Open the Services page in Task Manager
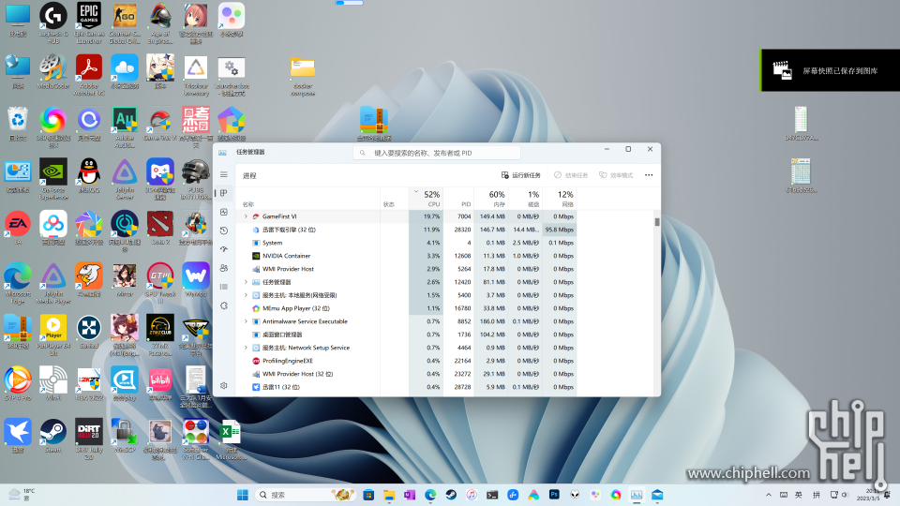 tap(224, 305)
